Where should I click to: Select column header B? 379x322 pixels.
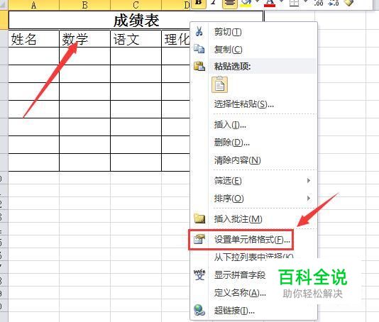coord(85,5)
